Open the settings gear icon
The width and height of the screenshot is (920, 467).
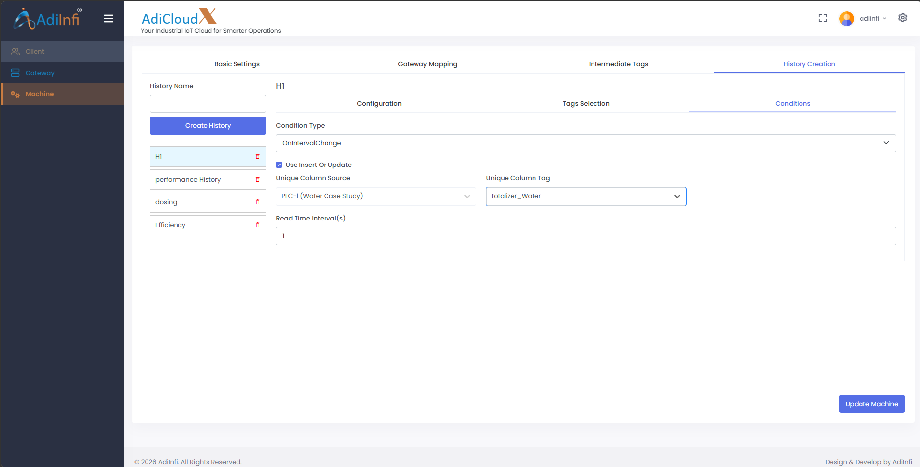click(902, 18)
